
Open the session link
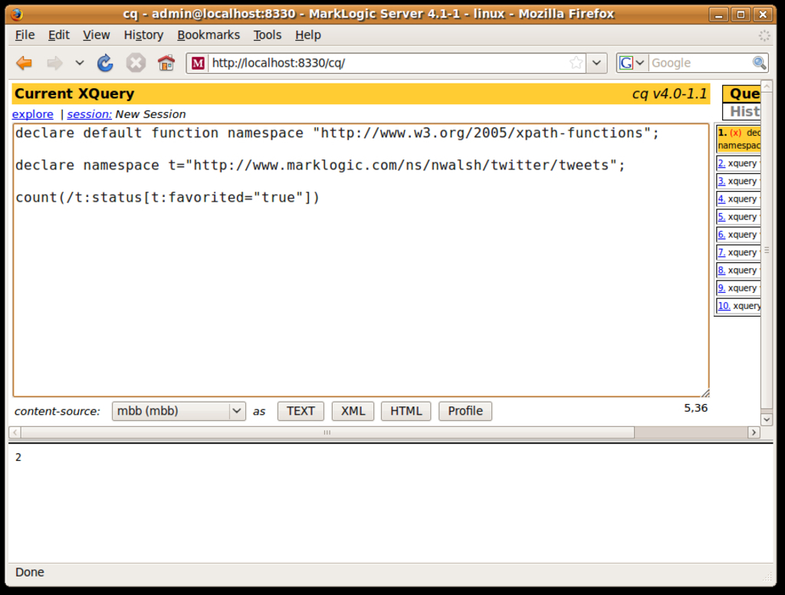(90, 114)
